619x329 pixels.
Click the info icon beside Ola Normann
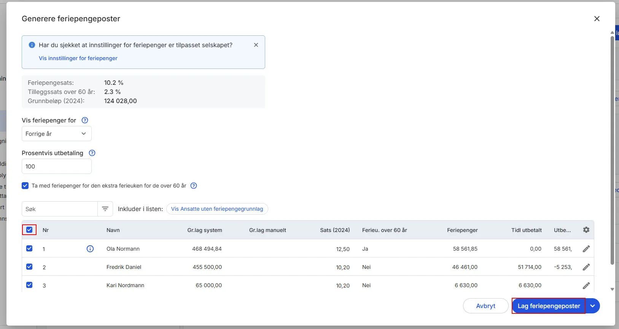[90, 249]
